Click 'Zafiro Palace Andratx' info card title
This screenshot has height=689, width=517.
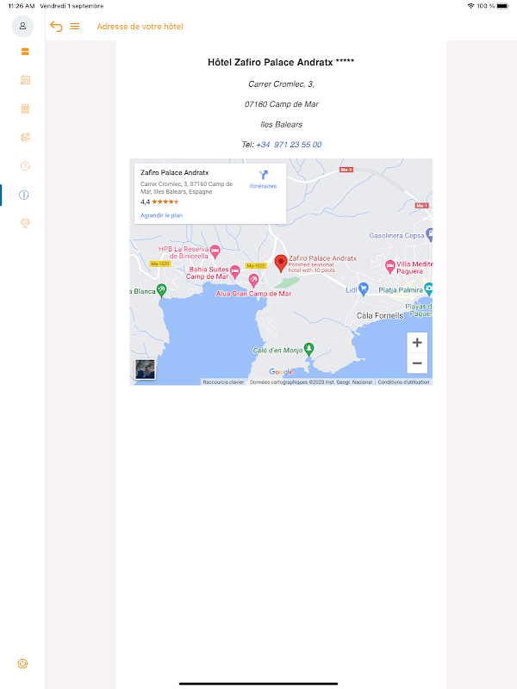click(175, 173)
